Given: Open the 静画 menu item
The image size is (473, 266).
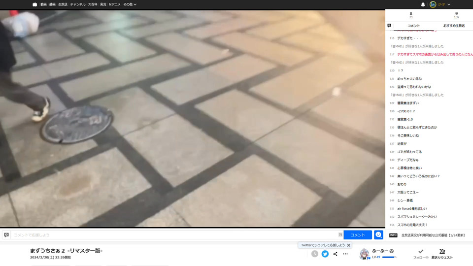Looking at the screenshot, I should click(x=53, y=4).
